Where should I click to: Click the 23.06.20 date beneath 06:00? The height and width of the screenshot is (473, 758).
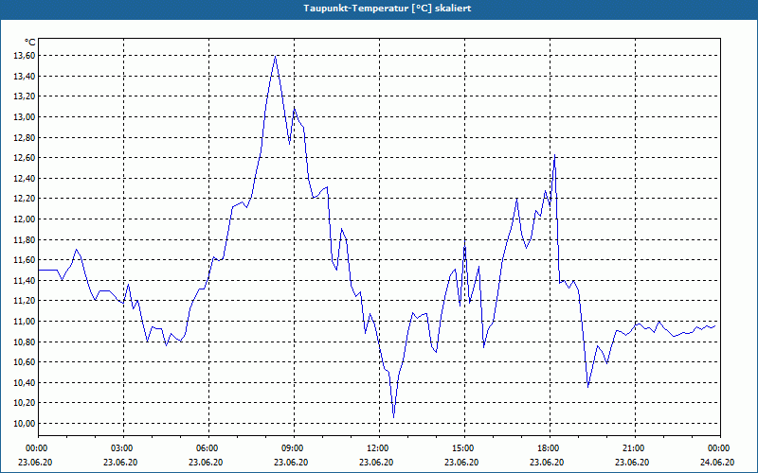(x=206, y=462)
